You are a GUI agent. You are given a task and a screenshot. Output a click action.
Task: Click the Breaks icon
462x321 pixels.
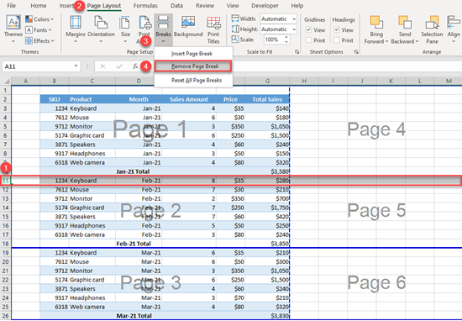[163, 23]
